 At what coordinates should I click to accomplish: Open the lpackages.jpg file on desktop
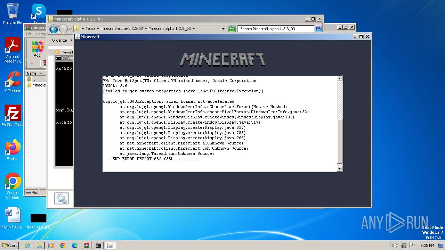pos(38,222)
